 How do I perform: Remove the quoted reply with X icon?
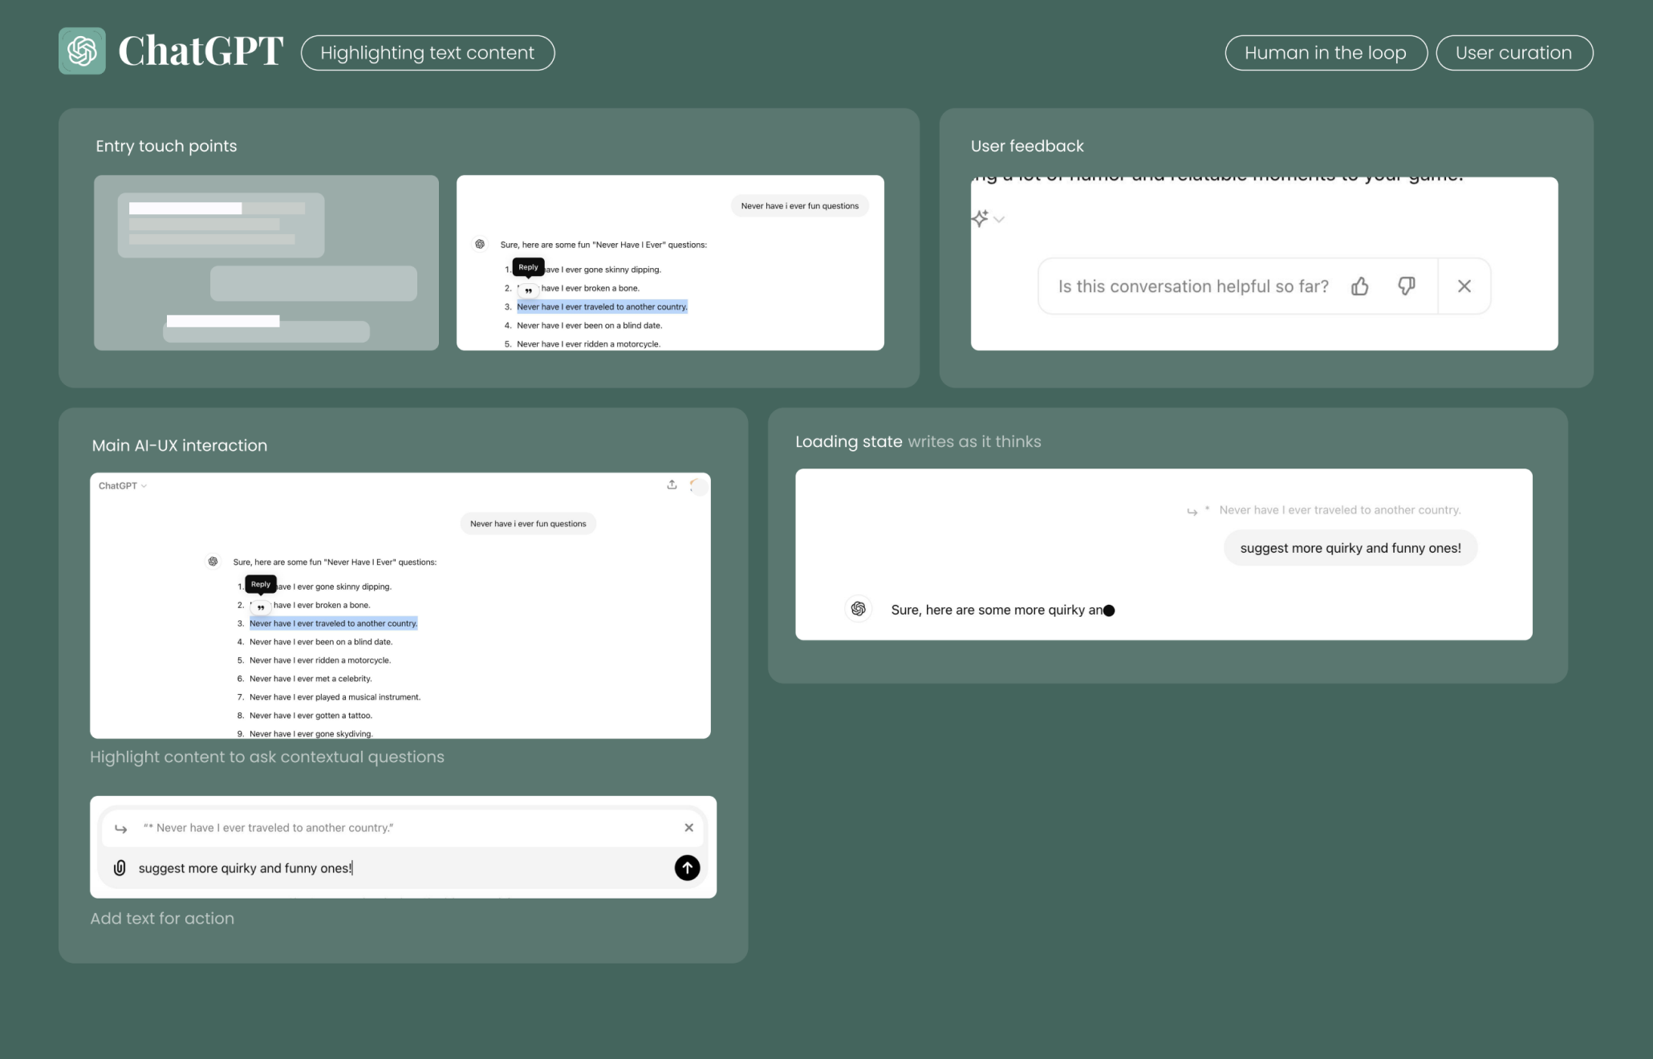click(x=688, y=828)
